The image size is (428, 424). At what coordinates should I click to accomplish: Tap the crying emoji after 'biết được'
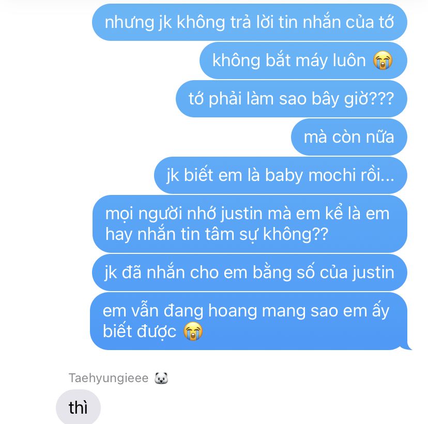pyautogui.click(x=193, y=331)
